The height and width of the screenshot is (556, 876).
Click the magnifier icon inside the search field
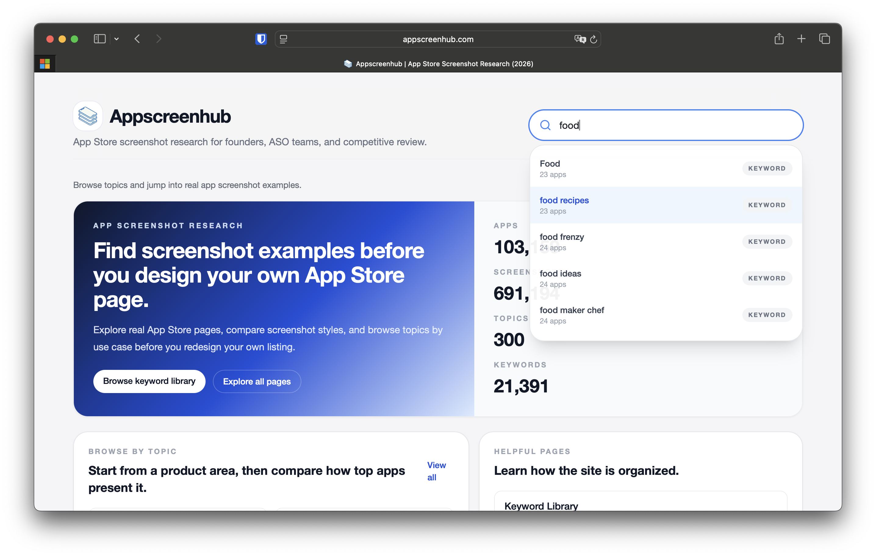coord(545,125)
